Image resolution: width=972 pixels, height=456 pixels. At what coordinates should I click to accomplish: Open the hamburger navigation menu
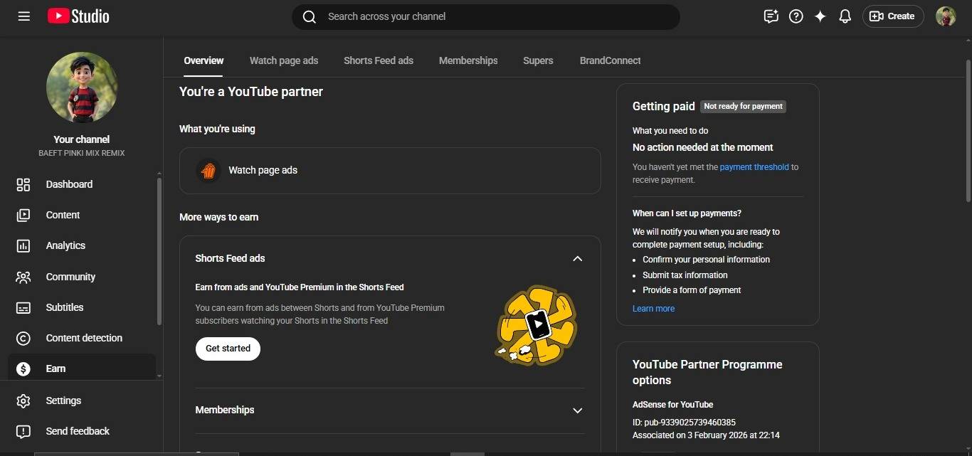click(x=23, y=16)
